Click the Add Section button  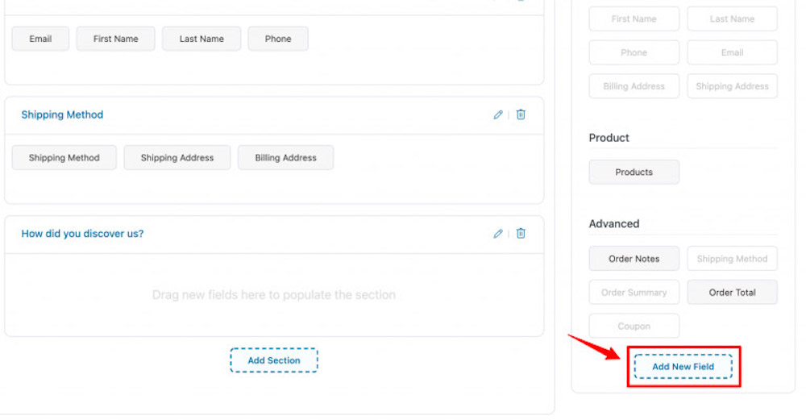click(x=274, y=360)
